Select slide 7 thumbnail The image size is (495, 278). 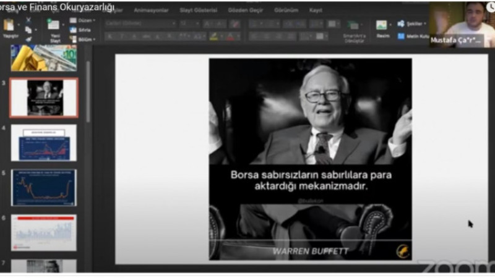pyautogui.click(x=44, y=266)
